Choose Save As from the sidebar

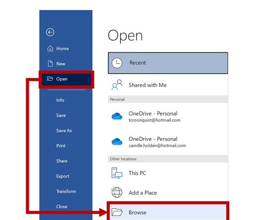(66, 131)
